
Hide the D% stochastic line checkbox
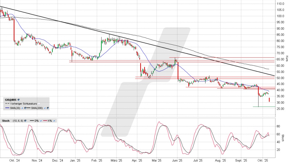point(41,121)
